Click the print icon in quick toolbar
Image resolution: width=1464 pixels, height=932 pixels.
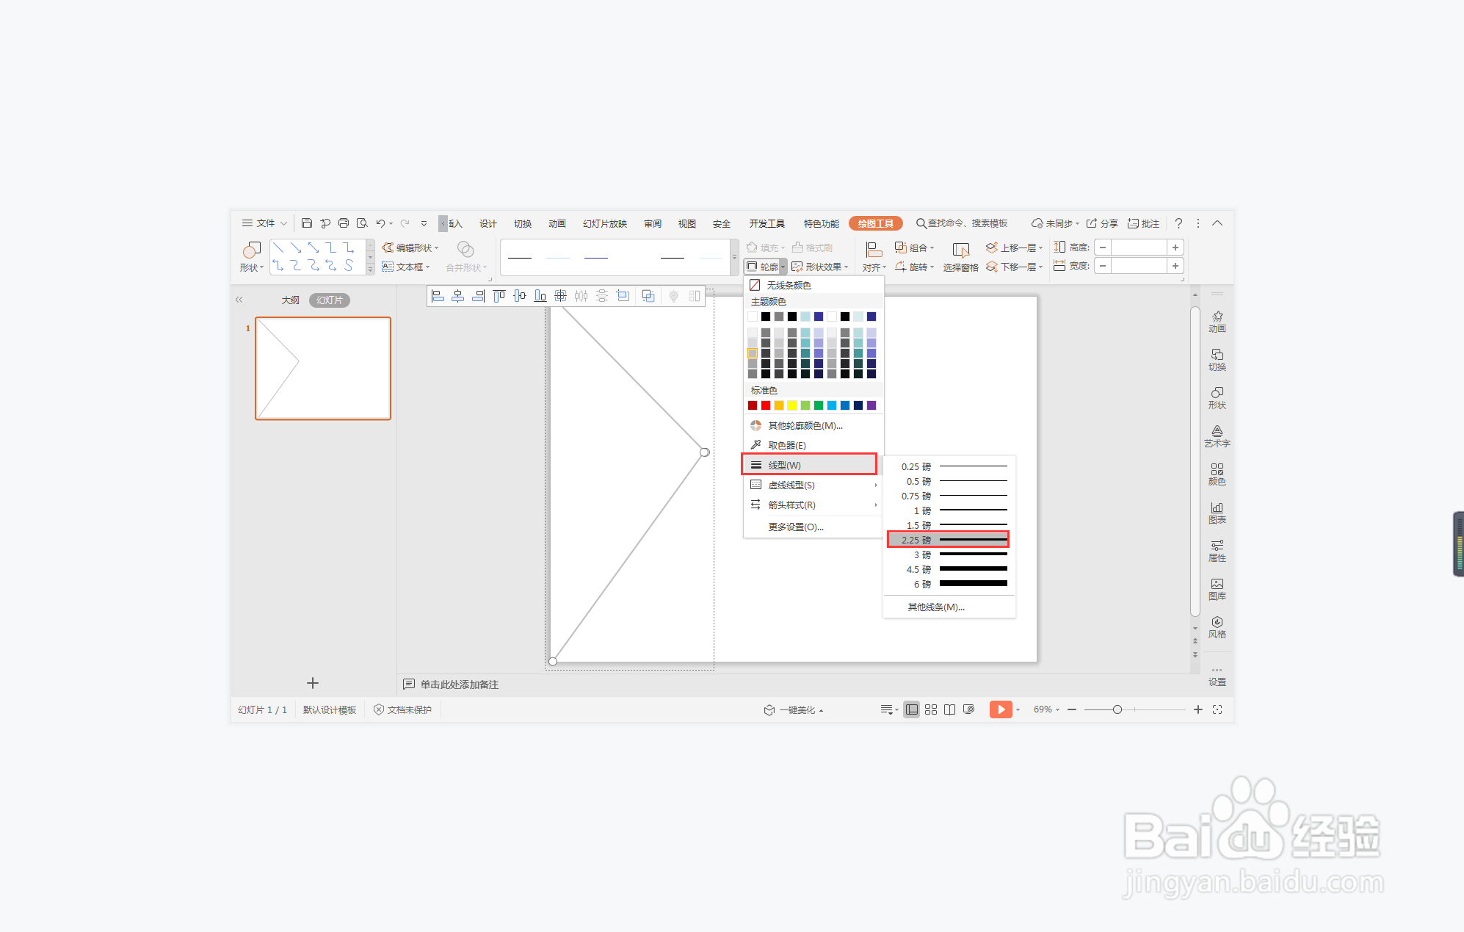click(x=343, y=223)
